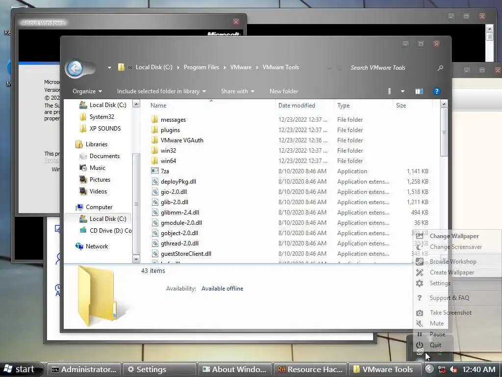Select the glibmm-2.4.dll file

(180, 212)
